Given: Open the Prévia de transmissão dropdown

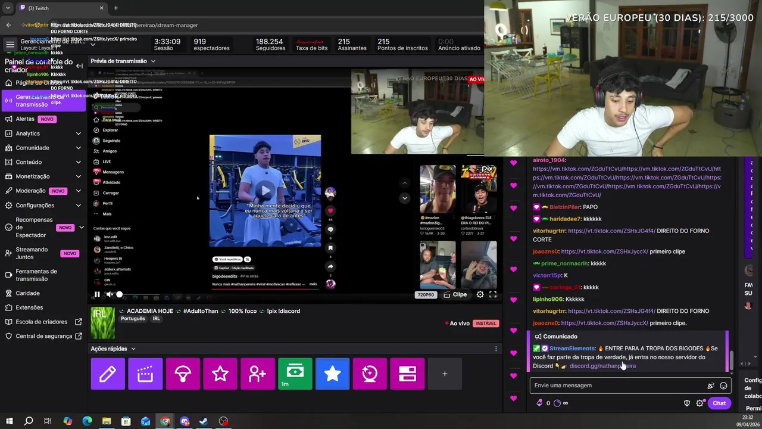Looking at the screenshot, I should click(123, 61).
